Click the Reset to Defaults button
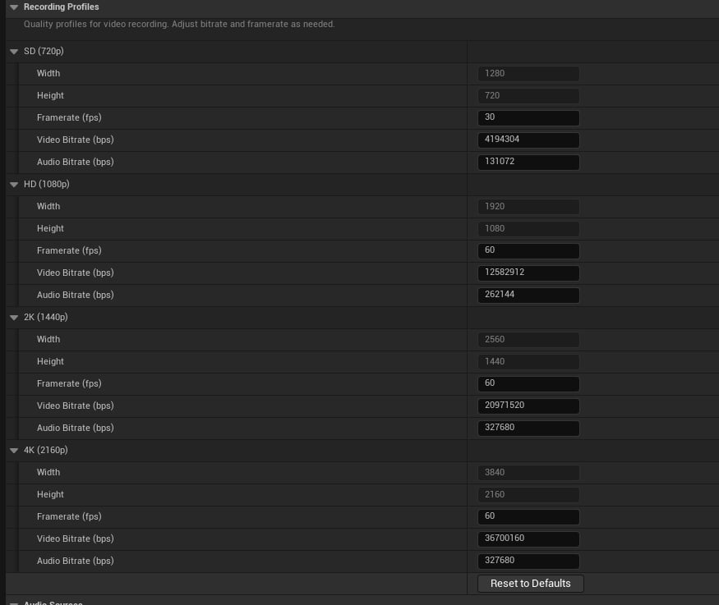This screenshot has height=605, width=719. 531,584
